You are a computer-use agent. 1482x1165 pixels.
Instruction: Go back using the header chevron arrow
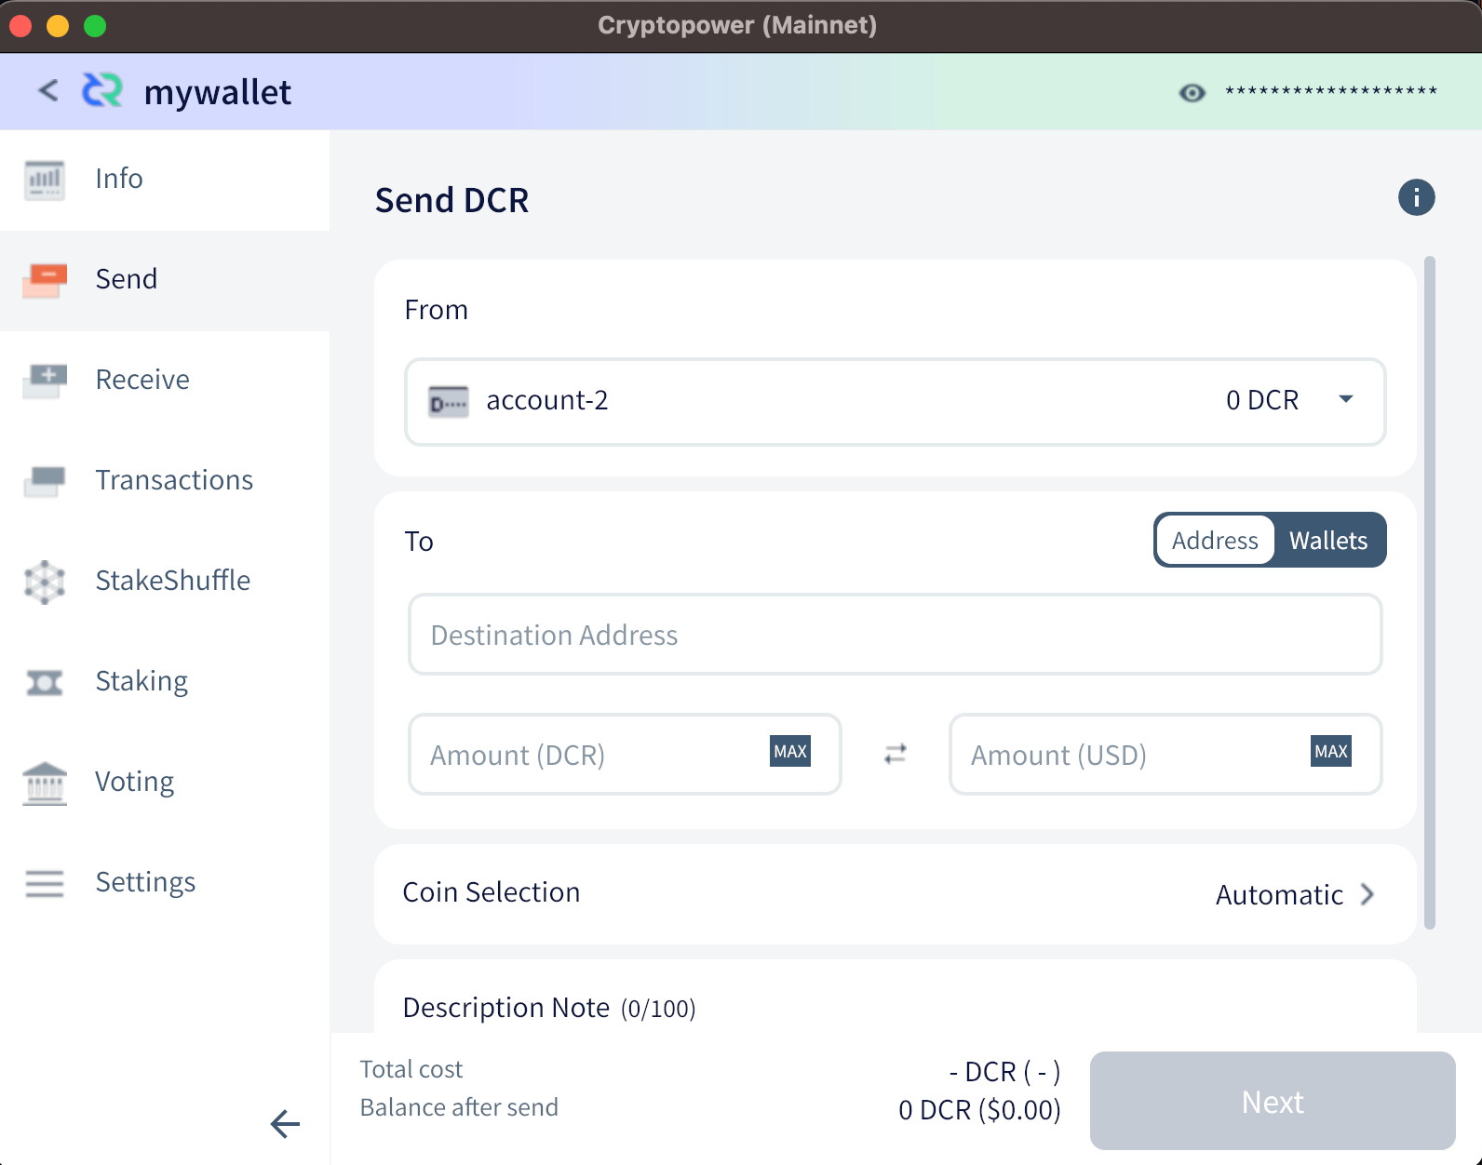(48, 90)
